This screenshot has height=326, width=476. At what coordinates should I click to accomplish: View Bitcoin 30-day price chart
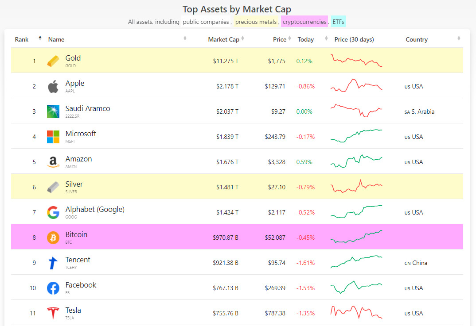click(x=356, y=237)
